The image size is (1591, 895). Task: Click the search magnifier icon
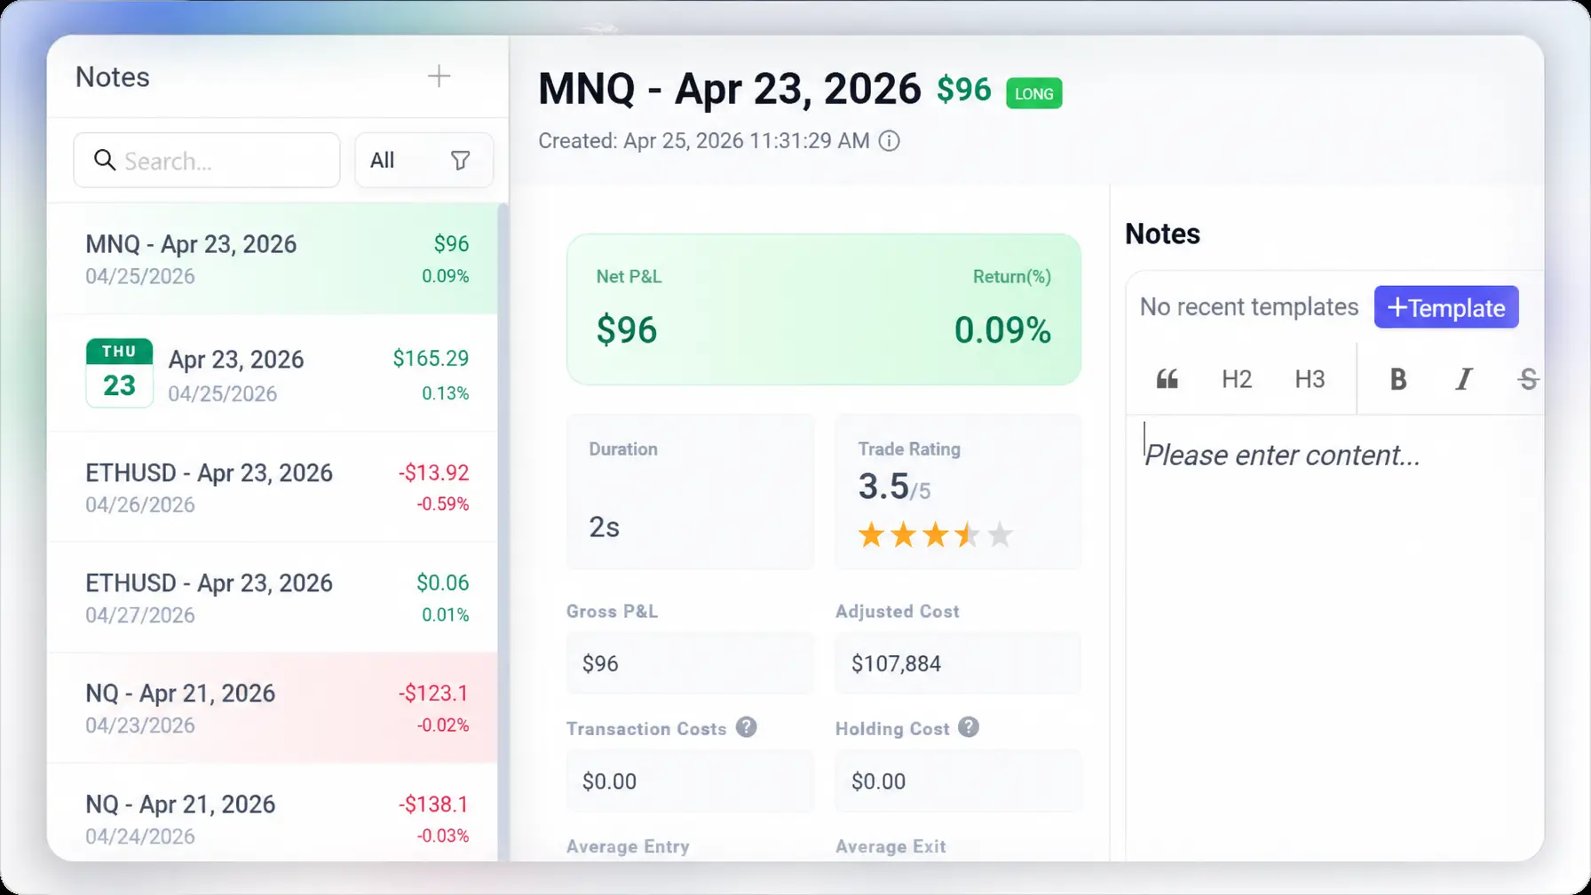point(105,160)
